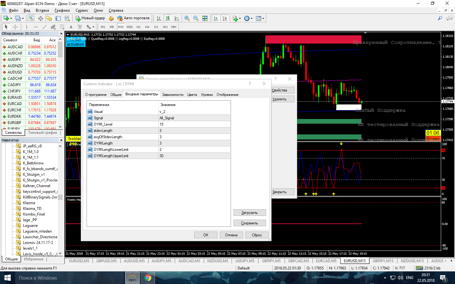Toggle the Navigator window star-folder icon

49,18
